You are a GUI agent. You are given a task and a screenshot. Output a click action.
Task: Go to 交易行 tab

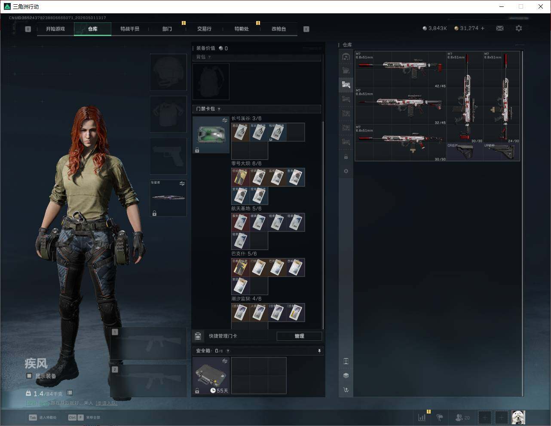coord(204,29)
